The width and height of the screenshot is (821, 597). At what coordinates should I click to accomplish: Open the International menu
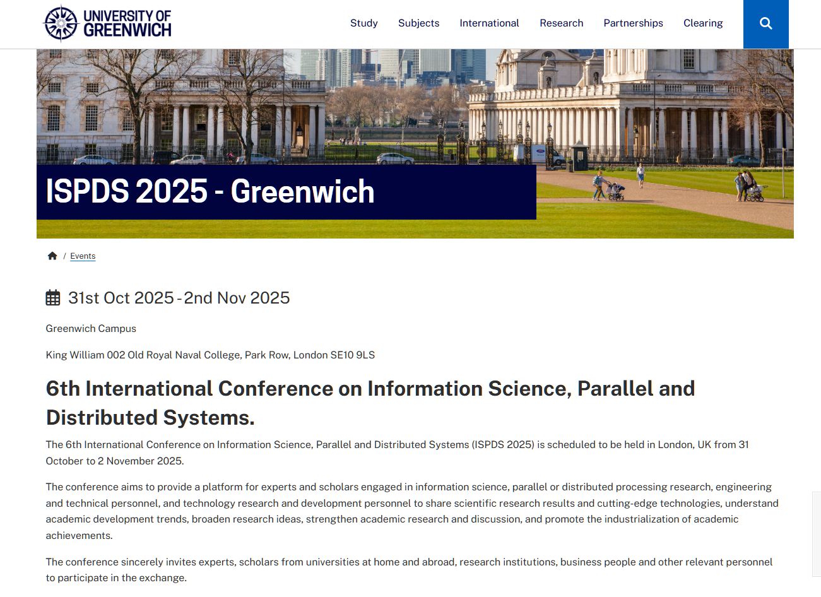(x=489, y=23)
